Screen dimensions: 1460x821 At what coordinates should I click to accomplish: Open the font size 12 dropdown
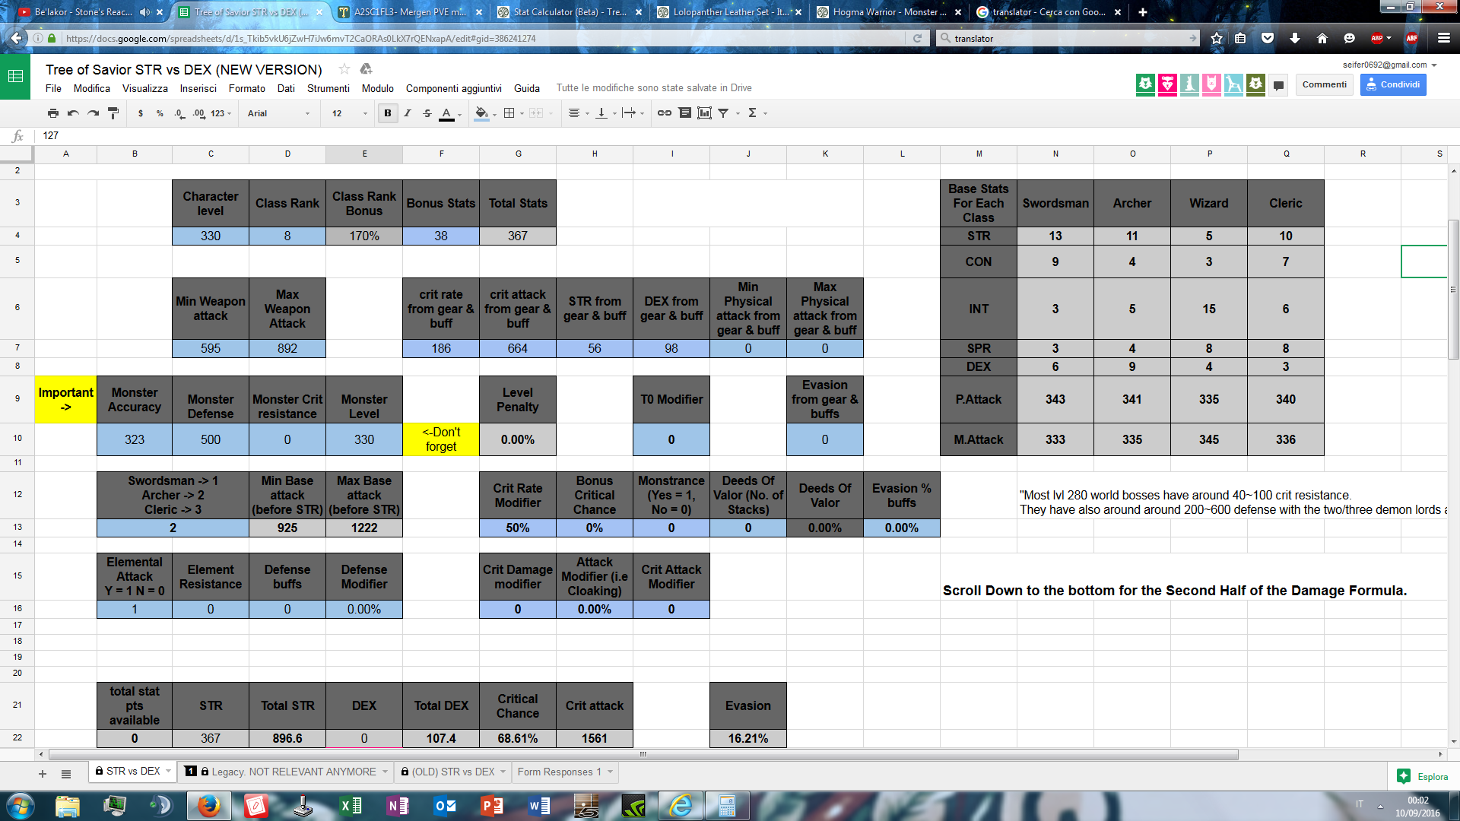coord(349,113)
